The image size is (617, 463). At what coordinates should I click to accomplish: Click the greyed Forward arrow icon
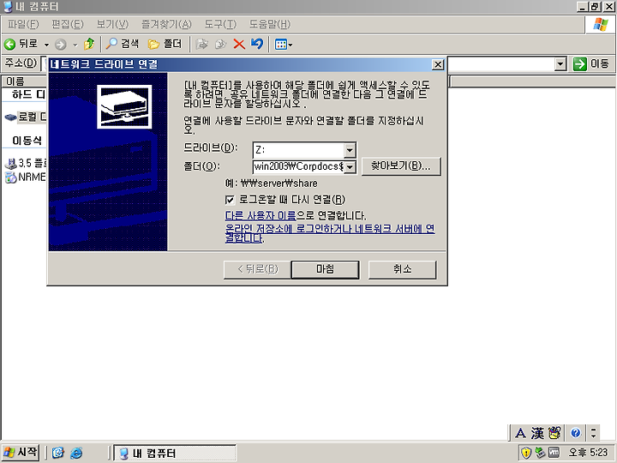pyautogui.click(x=60, y=45)
